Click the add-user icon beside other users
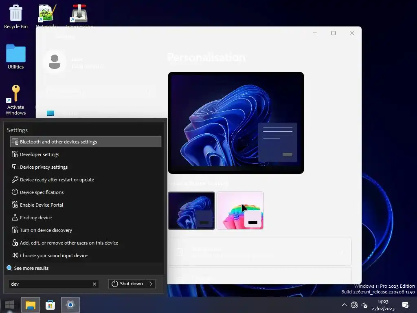Image resolution: width=417 pixels, height=313 pixels. 15,243
